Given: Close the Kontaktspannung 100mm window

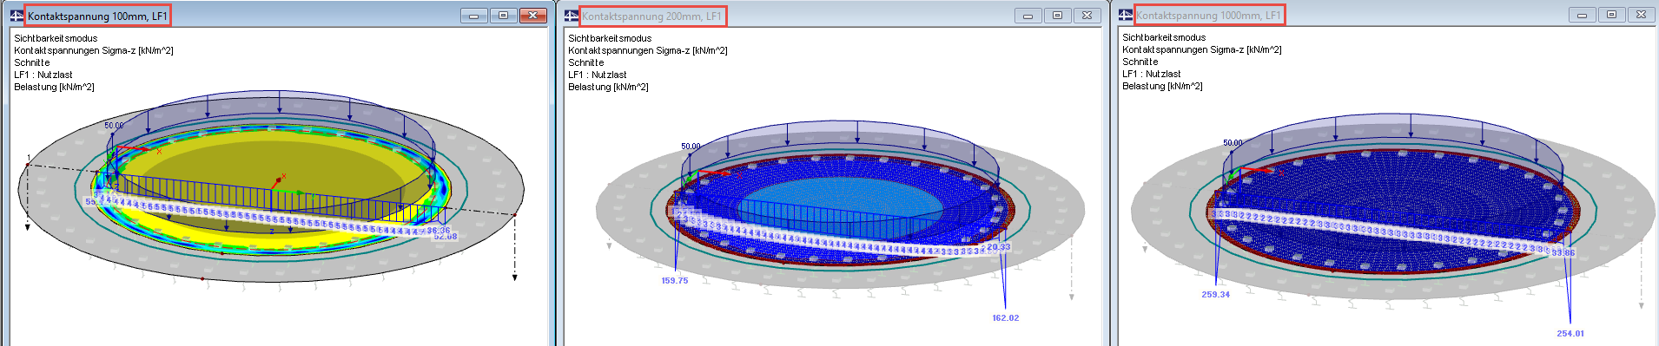Looking at the screenshot, I should tap(532, 16).
